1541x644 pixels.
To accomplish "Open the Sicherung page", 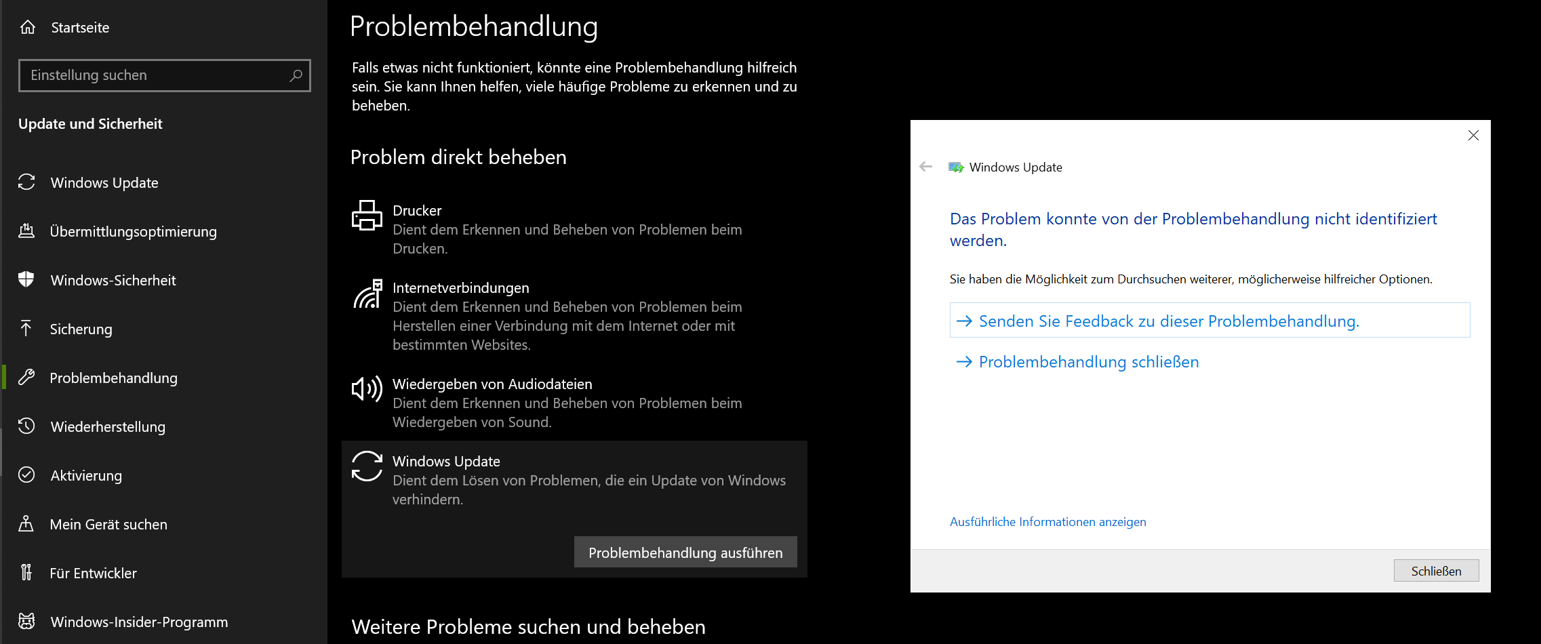I will 81,329.
